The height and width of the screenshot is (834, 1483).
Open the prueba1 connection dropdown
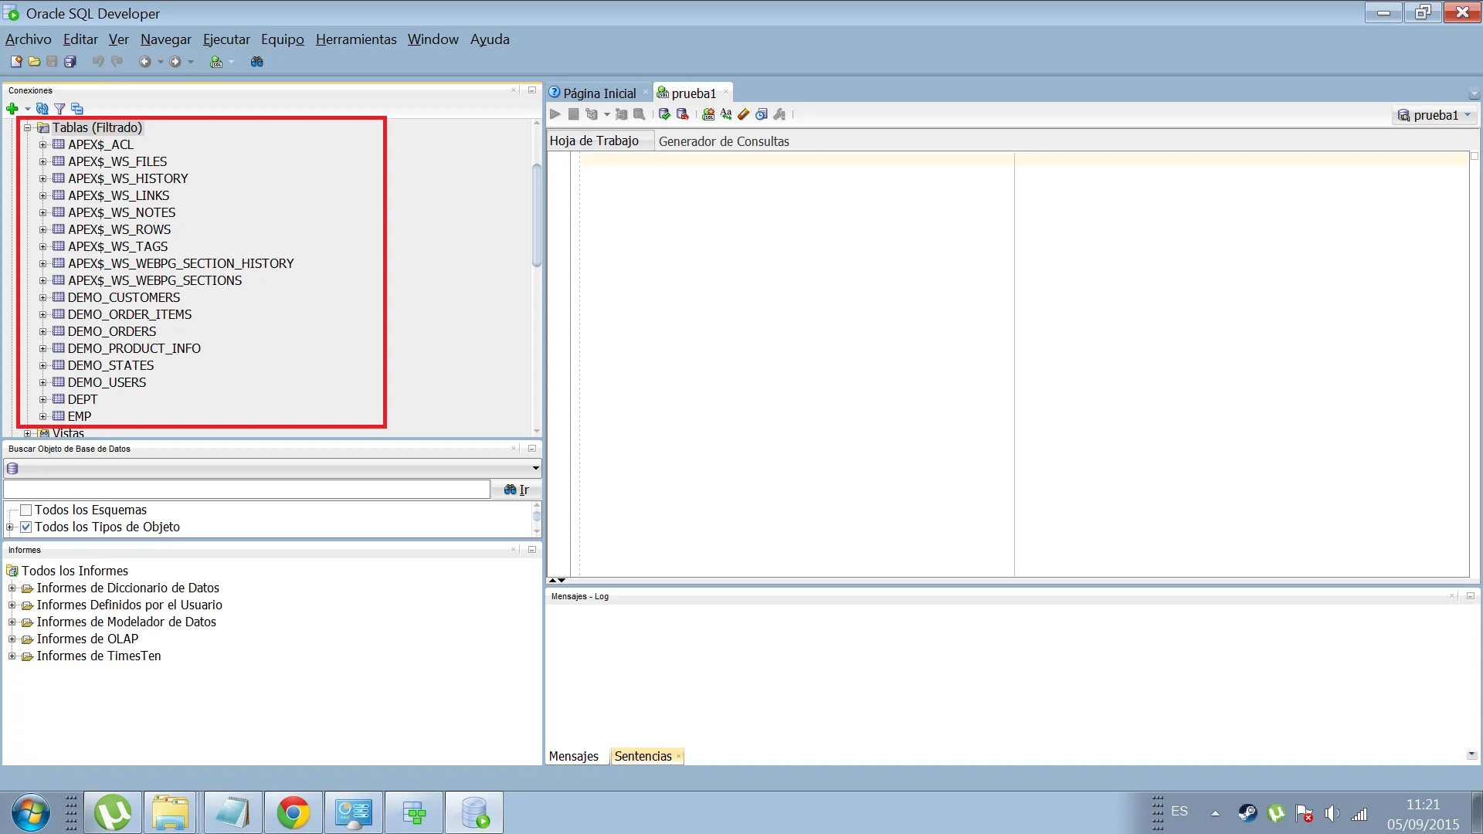pos(1436,115)
